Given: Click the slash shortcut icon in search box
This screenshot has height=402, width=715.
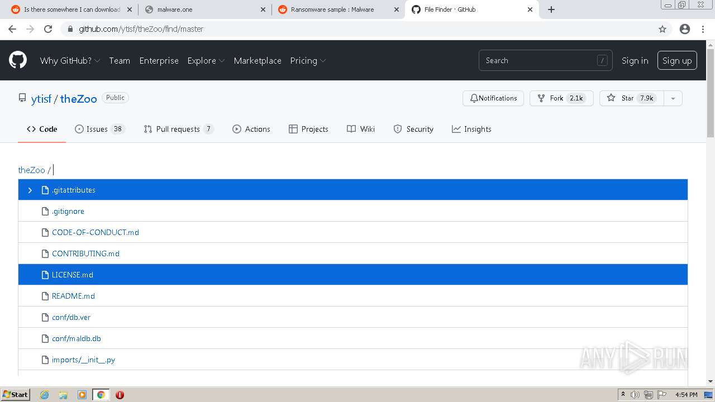Looking at the screenshot, I should click(602, 60).
